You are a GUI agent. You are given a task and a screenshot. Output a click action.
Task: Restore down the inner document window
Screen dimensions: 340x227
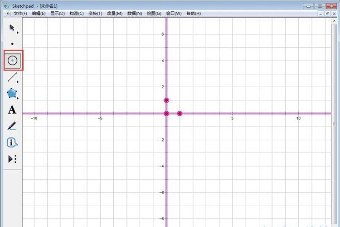pos(328,14)
